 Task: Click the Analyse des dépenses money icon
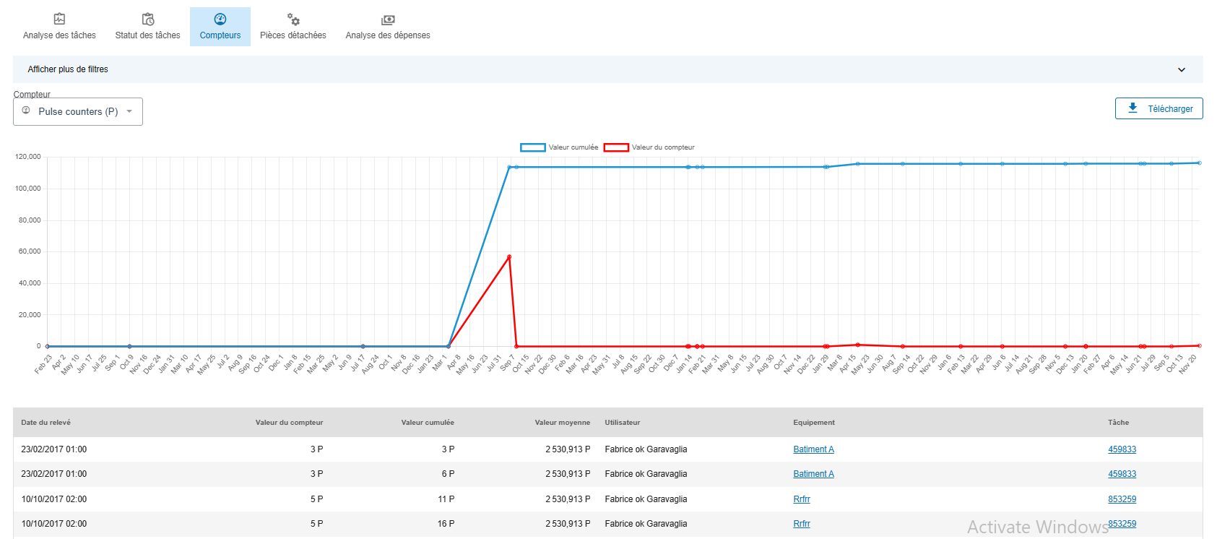(388, 20)
